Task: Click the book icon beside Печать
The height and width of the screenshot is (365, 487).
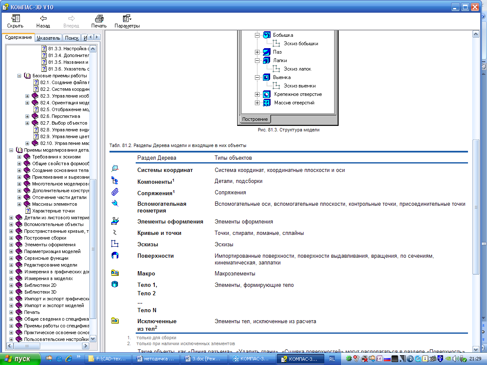Action: coord(19,312)
